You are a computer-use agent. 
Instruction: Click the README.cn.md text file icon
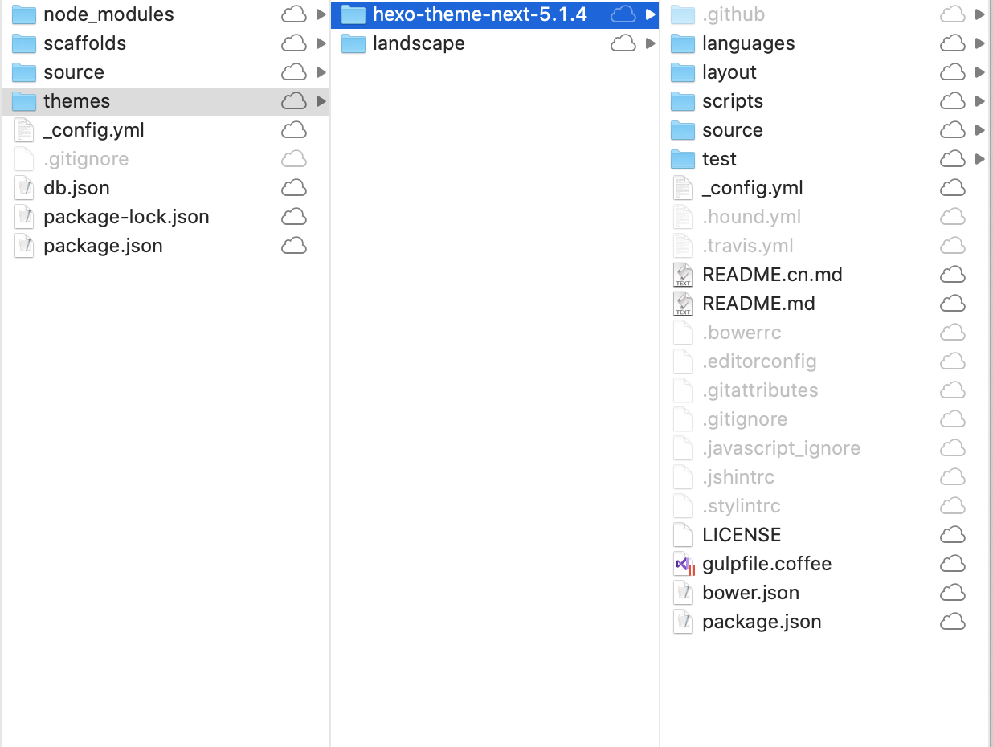pos(683,275)
